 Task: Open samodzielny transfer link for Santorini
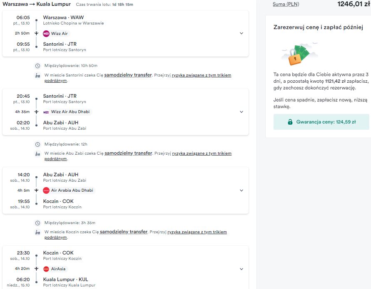click(x=128, y=75)
